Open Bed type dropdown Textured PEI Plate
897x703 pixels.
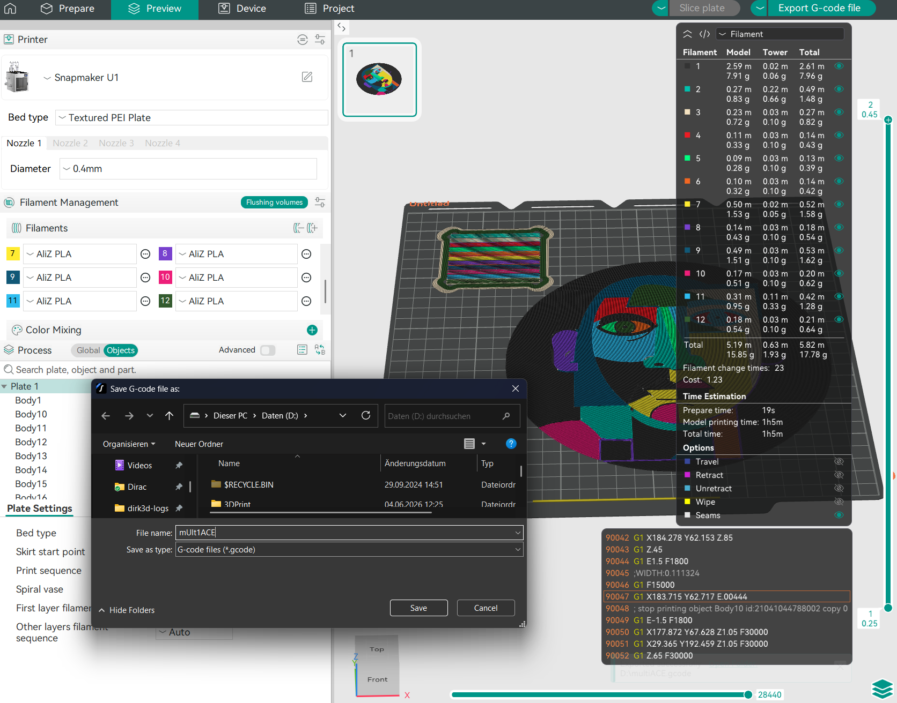(x=192, y=118)
